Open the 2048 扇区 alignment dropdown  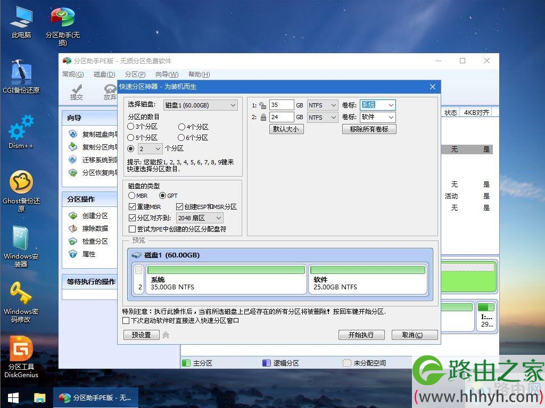[x=200, y=218]
